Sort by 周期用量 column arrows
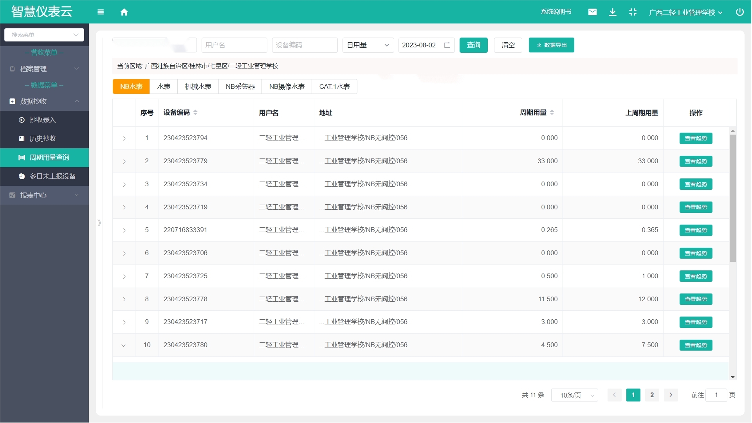 point(552,112)
